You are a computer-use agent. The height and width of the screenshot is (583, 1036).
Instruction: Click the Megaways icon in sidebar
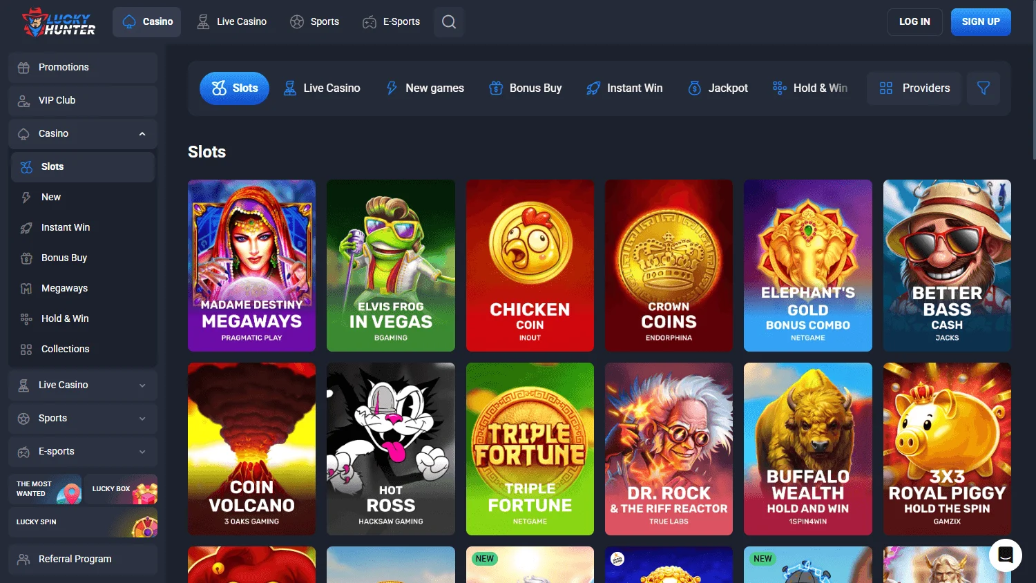(x=26, y=289)
